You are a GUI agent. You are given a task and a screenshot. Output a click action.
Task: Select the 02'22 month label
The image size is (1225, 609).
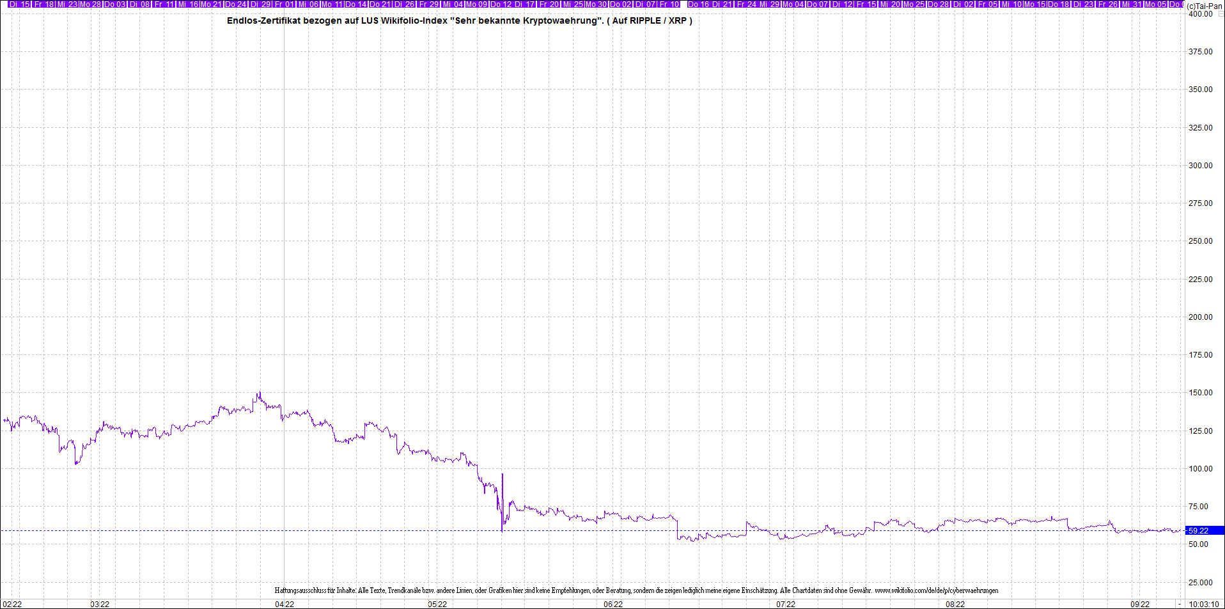click(12, 604)
